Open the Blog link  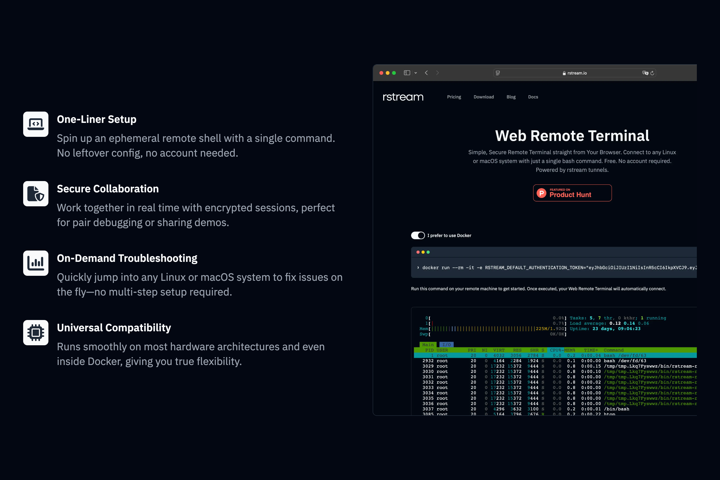click(x=511, y=97)
